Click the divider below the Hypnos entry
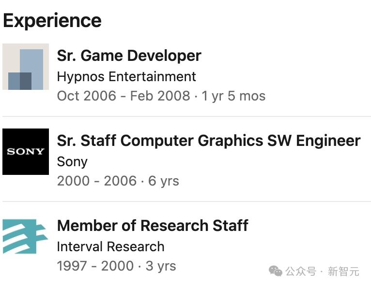The height and width of the screenshot is (286, 371). [x=186, y=116]
